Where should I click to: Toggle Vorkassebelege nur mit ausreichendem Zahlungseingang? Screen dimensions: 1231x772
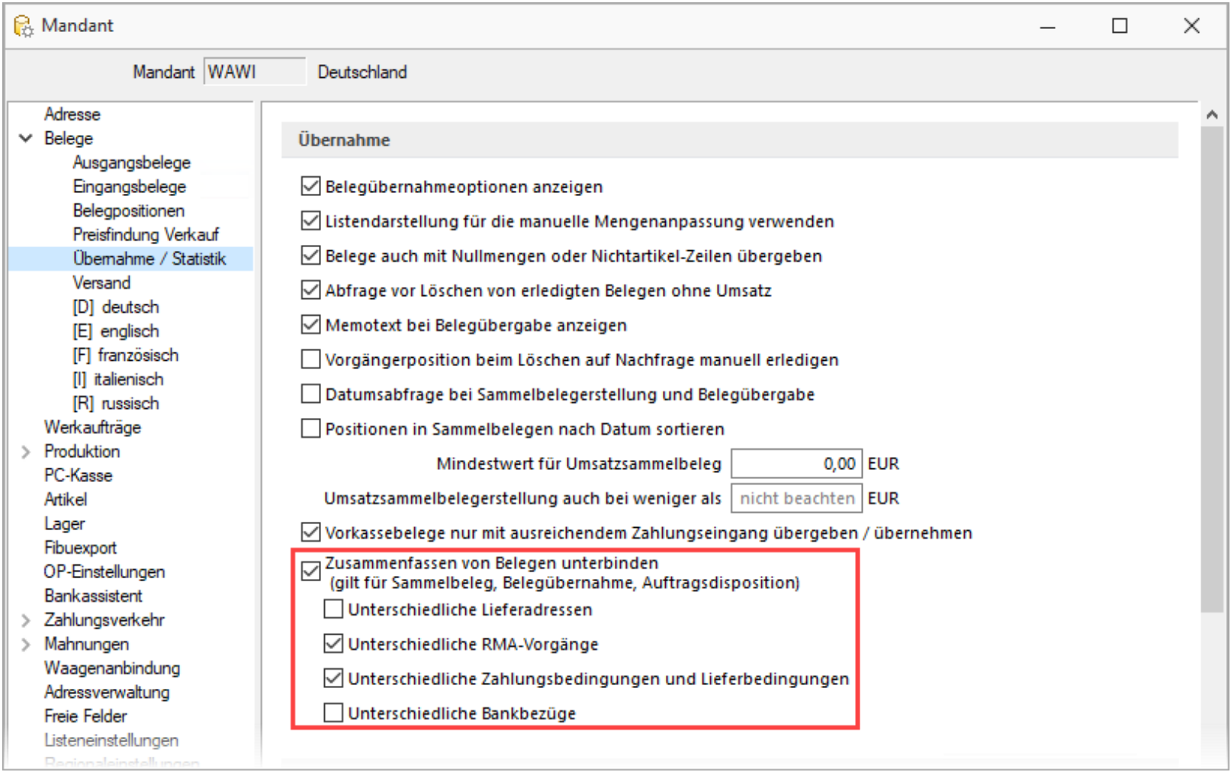310,532
